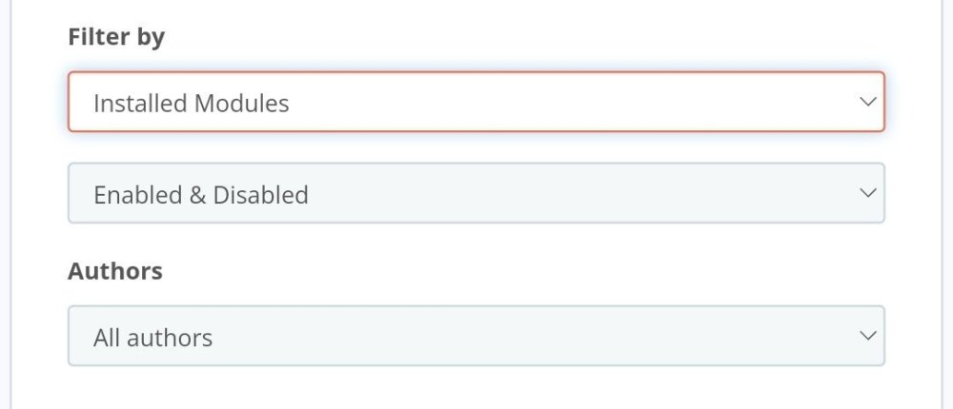Click the chevron arrow on Installed Modules
953x409 pixels.
point(866,101)
